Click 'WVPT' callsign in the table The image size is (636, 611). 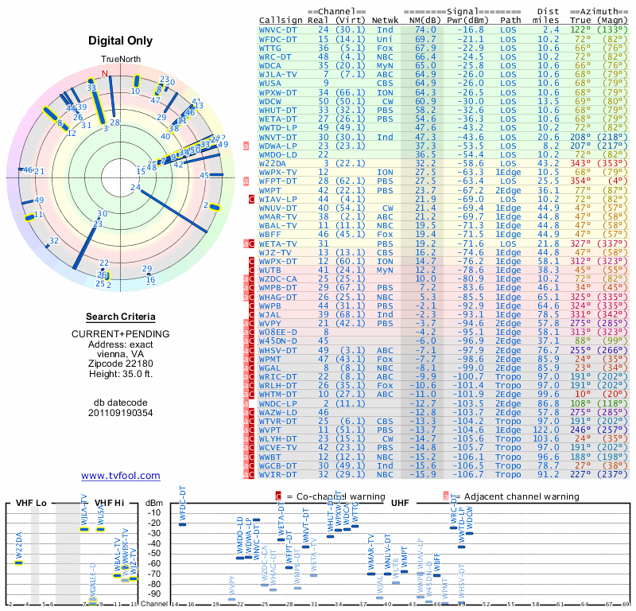(270, 430)
